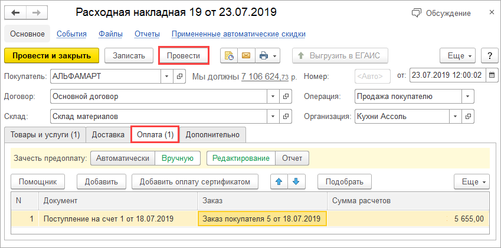This screenshot has width=501, height=248.
Task: Set prepayment offset to Автоматически
Action: click(122, 158)
